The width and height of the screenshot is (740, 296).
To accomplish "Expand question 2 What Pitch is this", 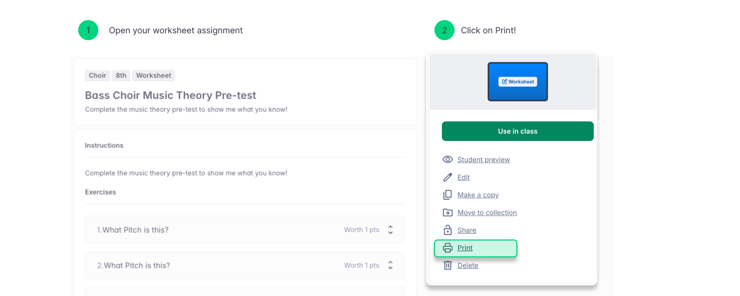I will click(x=390, y=265).
